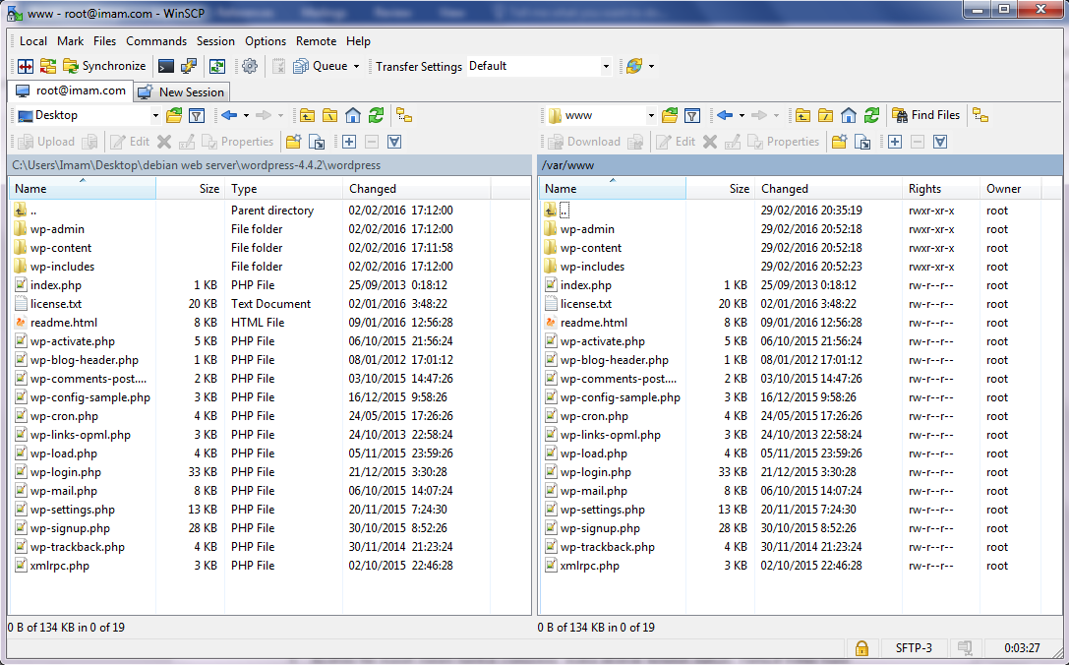Image resolution: width=1069 pixels, height=665 pixels.
Task: Sort remote files by Rights column header
Action: click(x=941, y=189)
